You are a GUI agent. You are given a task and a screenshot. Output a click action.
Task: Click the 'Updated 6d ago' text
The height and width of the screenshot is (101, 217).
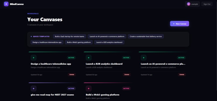point(92,75)
